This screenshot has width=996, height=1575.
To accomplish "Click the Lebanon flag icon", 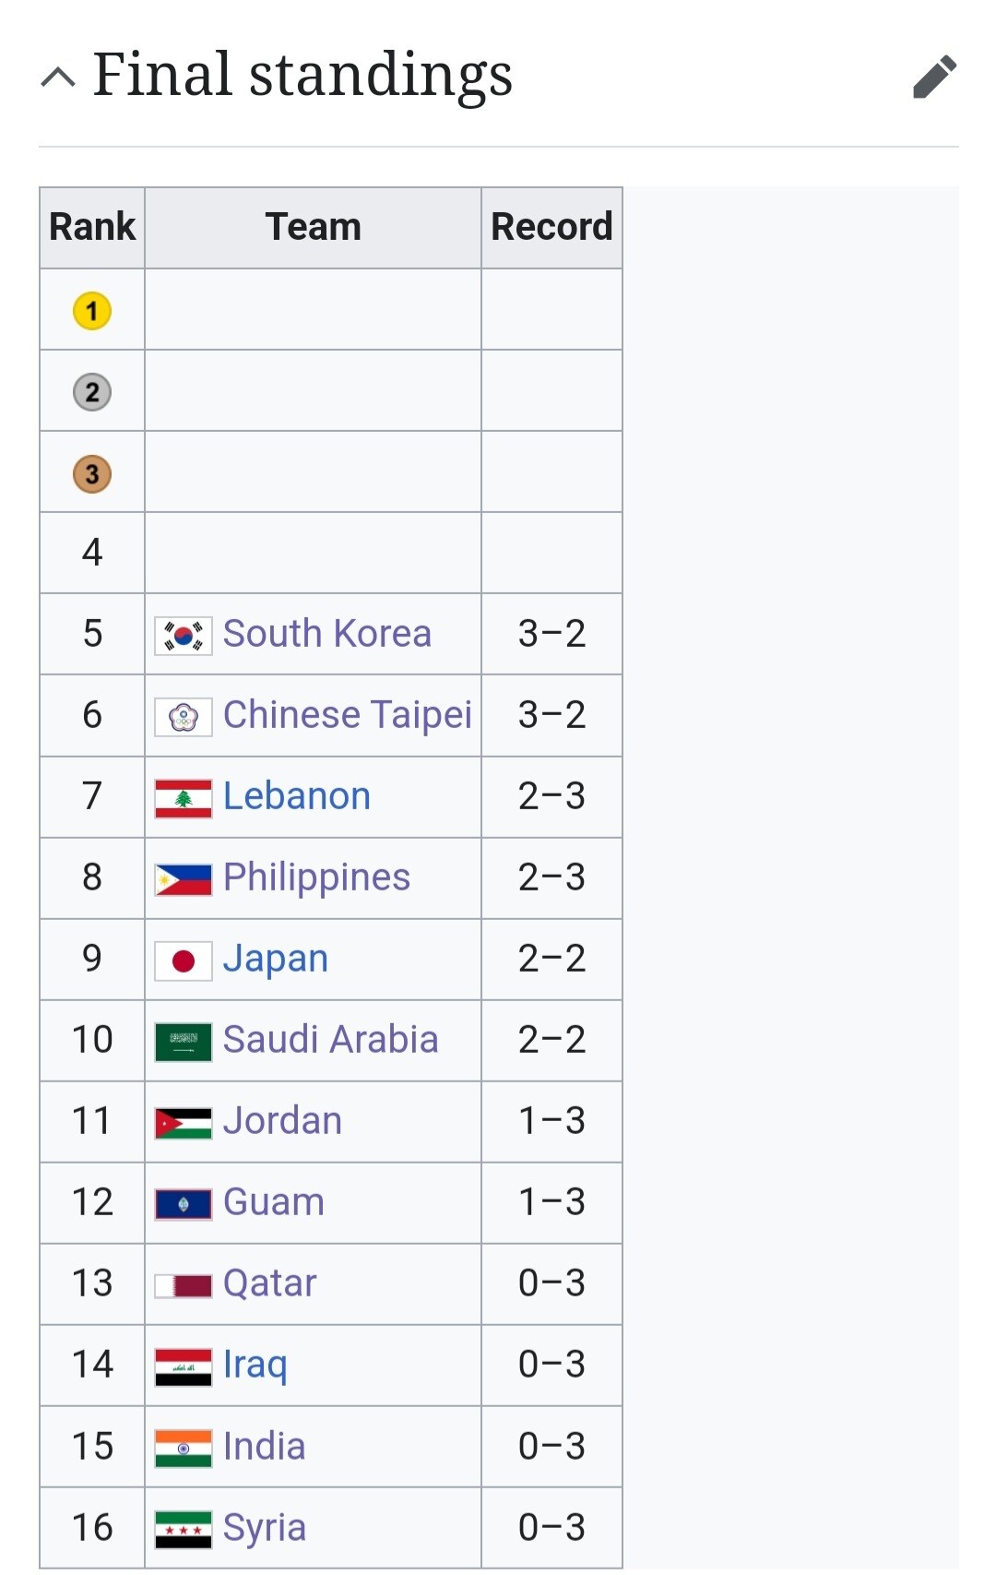I will (x=184, y=798).
